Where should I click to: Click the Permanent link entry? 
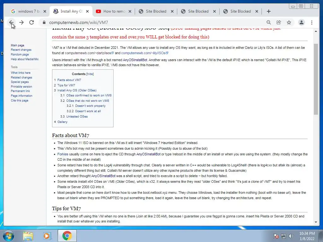(x=21, y=91)
